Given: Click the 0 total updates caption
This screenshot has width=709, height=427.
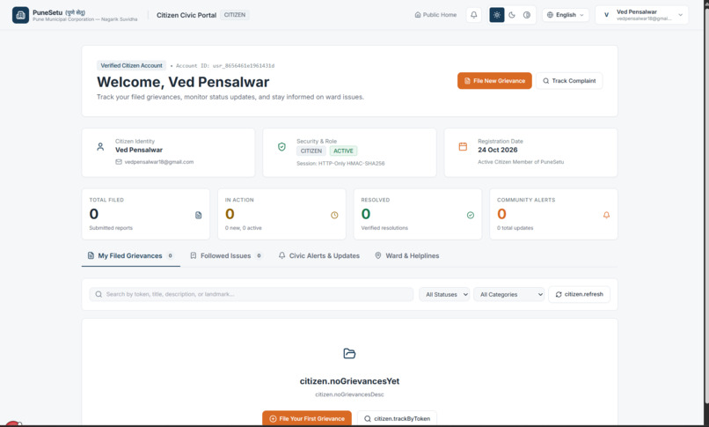Looking at the screenshot, I should point(515,228).
